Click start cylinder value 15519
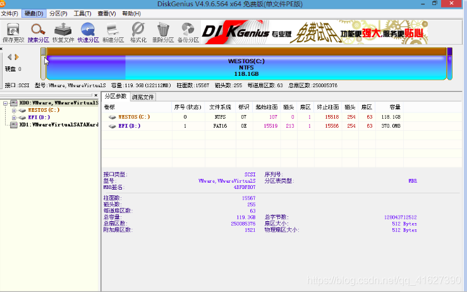This screenshot has height=292, width=467. click(x=270, y=126)
